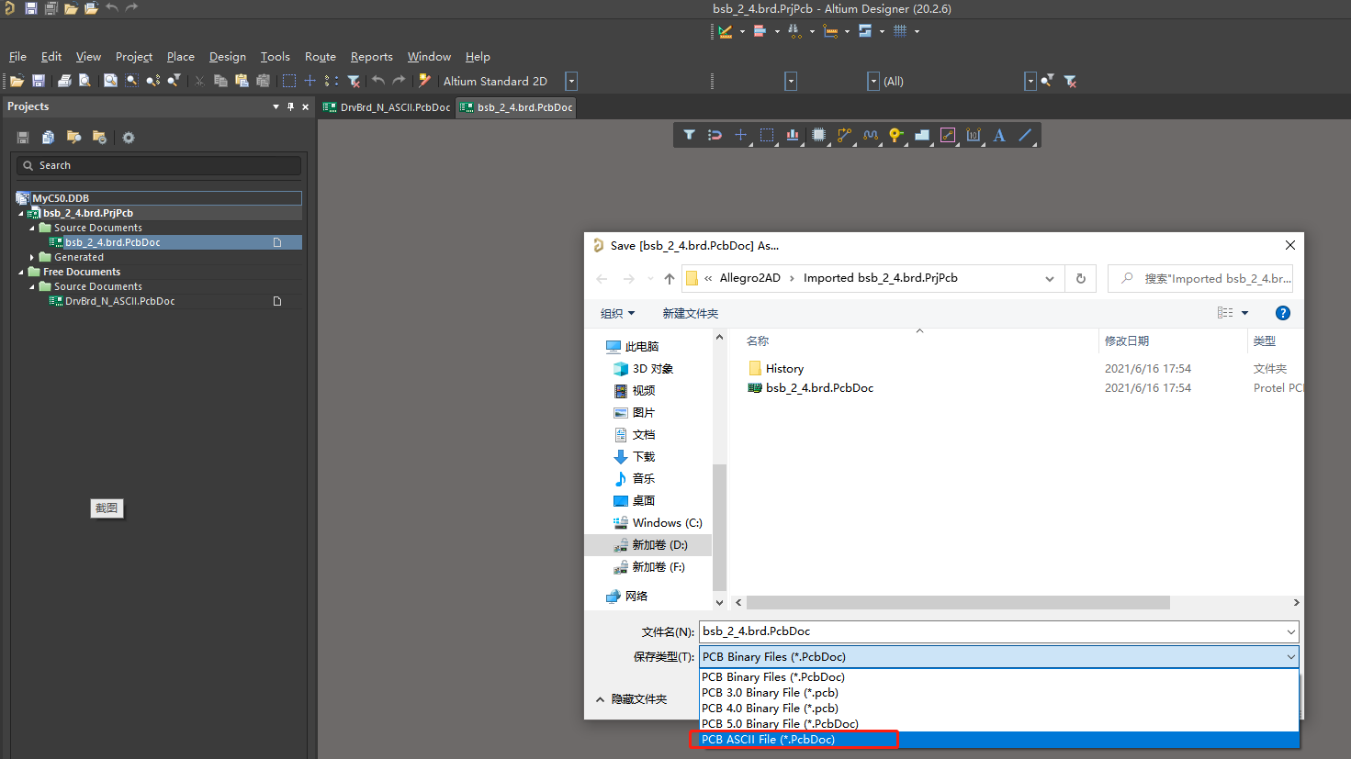This screenshot has height=759, width=1351.
Task: Click the refresh button in Save As dialog
Action: [x=1081, y=278]
